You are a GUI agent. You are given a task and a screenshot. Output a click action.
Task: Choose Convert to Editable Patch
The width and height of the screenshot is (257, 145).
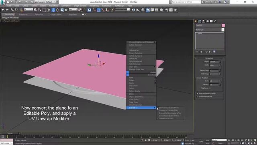click(x=169, y=116)
